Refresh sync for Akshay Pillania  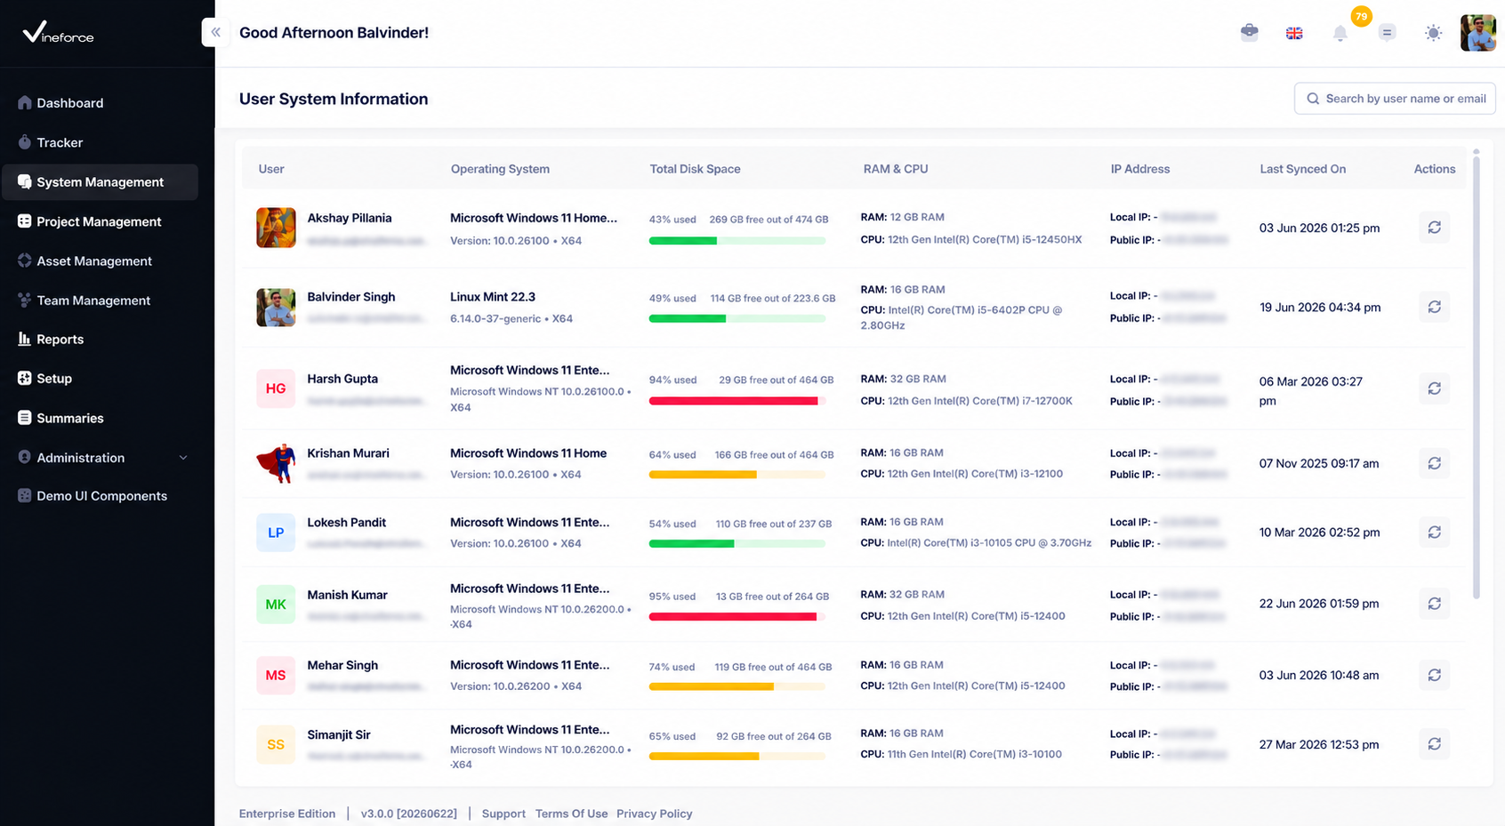click(x=1434, y=228)
